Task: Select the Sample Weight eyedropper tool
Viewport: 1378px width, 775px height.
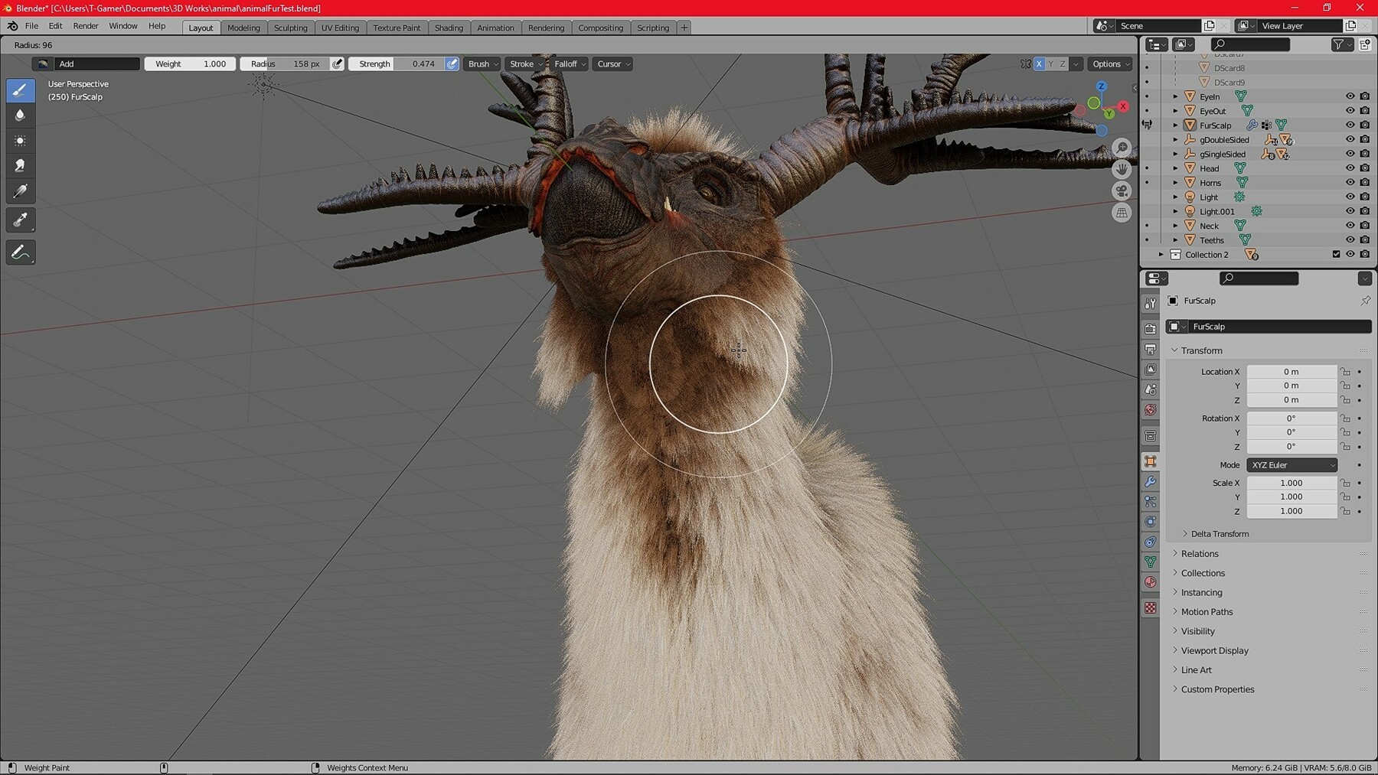Action: 21,220
